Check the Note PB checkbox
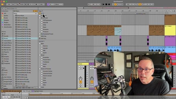Image resolution: width=176 pixels, height=99 pixels. tap(42, 23)
